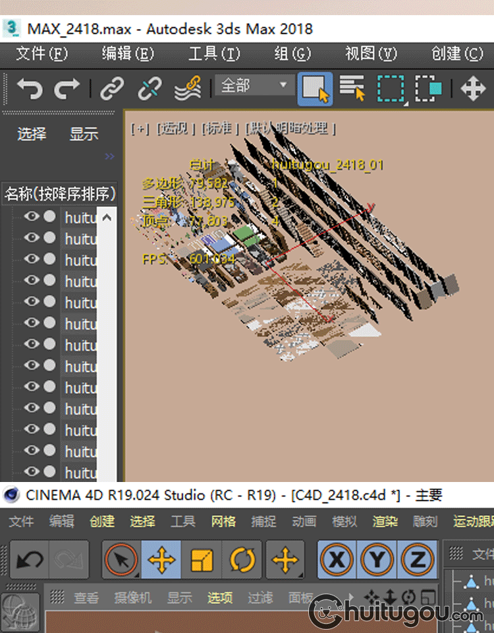Select the Unlink Selection icon

pos(150,88)
